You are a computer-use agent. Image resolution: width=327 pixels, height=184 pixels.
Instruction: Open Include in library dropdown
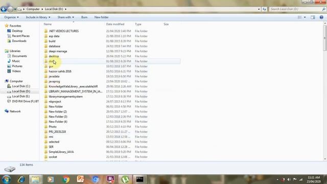[x=38, y=17]
